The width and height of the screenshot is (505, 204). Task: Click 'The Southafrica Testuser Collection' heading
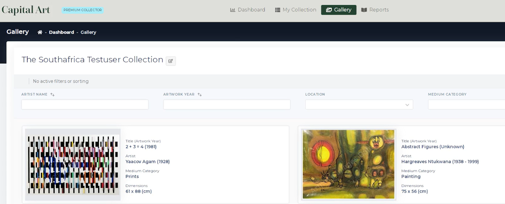click(x=92, y=59)
